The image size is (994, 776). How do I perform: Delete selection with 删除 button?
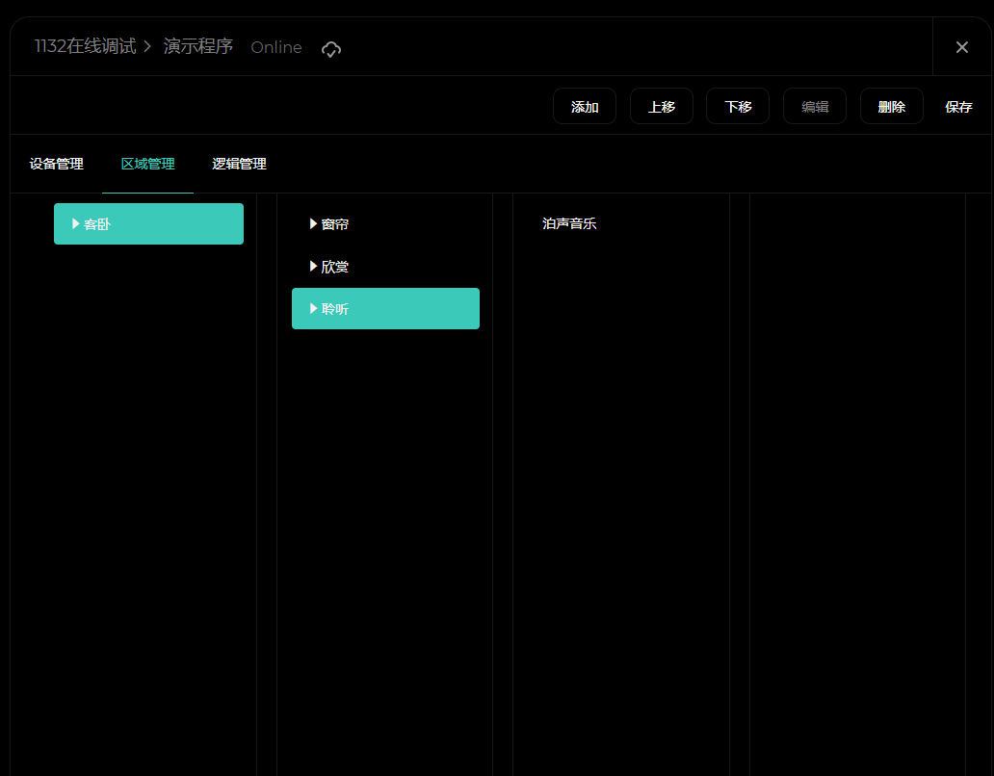[891, 107]
